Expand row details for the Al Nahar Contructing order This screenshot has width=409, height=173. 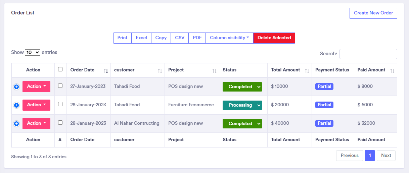(x=16, y=124)
